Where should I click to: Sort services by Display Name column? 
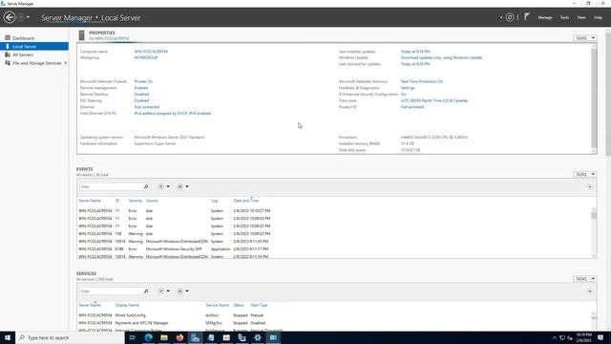(127, 305)
